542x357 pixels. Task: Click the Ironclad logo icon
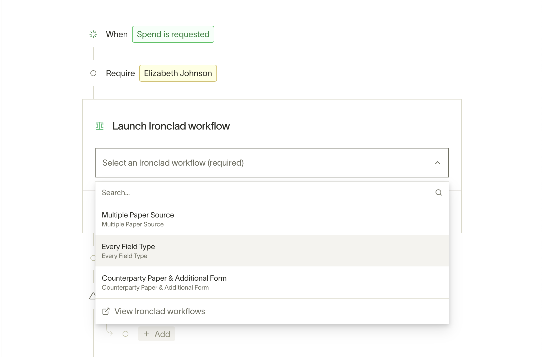(100, 126)
